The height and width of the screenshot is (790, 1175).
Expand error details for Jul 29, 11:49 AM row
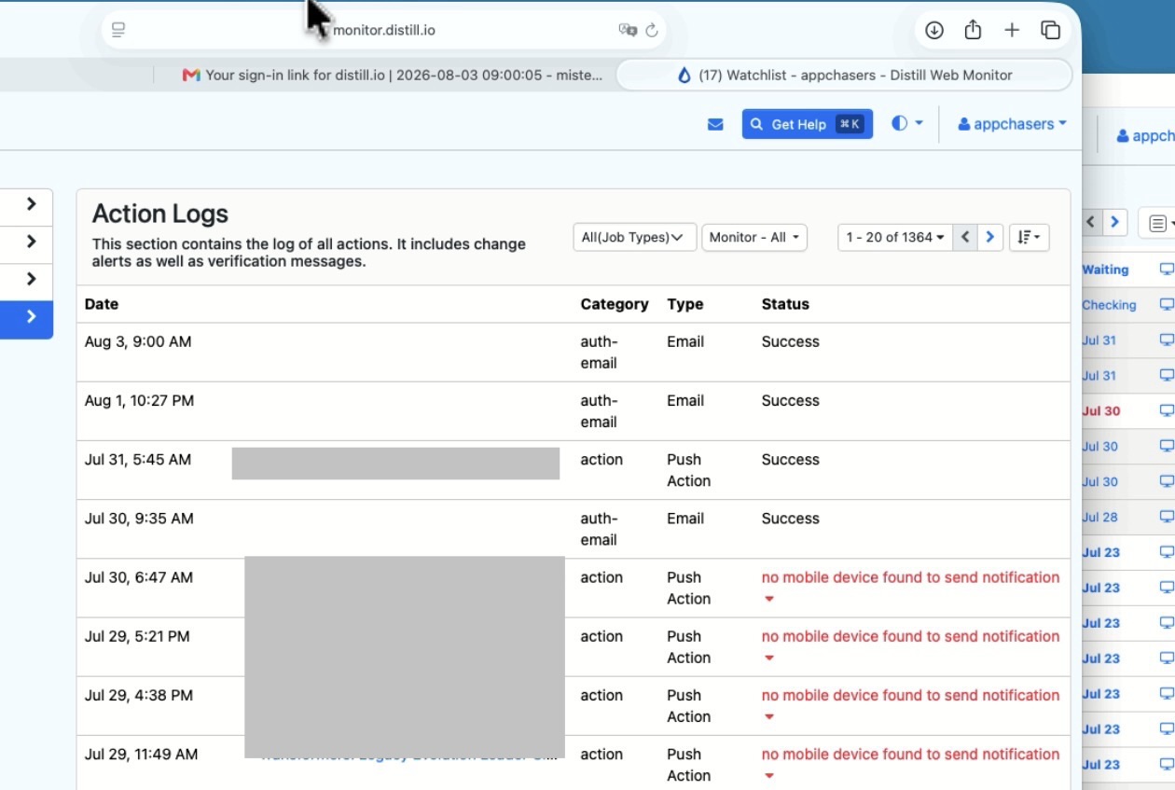coord(769,776)
